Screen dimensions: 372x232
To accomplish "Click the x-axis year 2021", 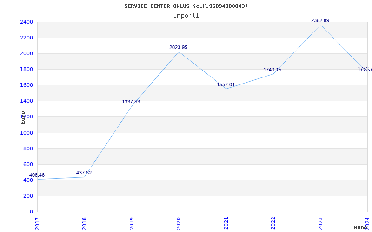I will [x=226, y=224].
